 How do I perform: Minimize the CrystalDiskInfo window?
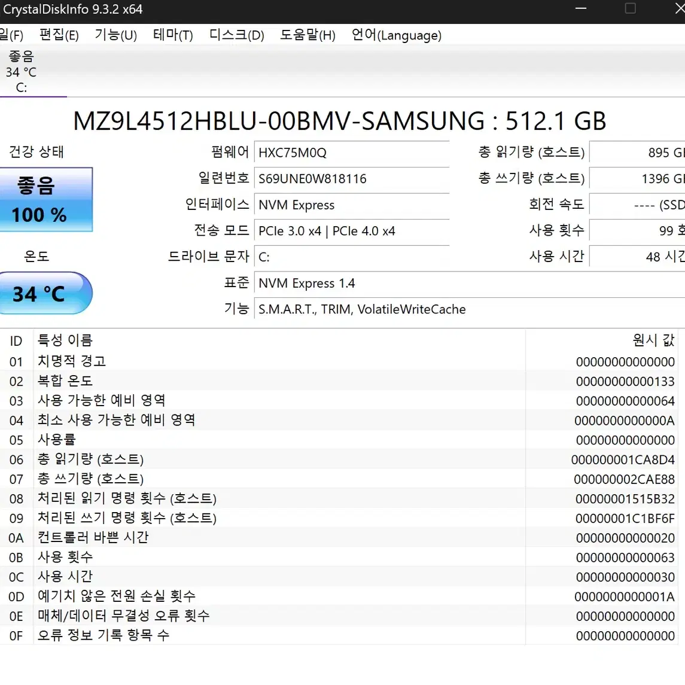pyautogui.click(x=580, y=9)
